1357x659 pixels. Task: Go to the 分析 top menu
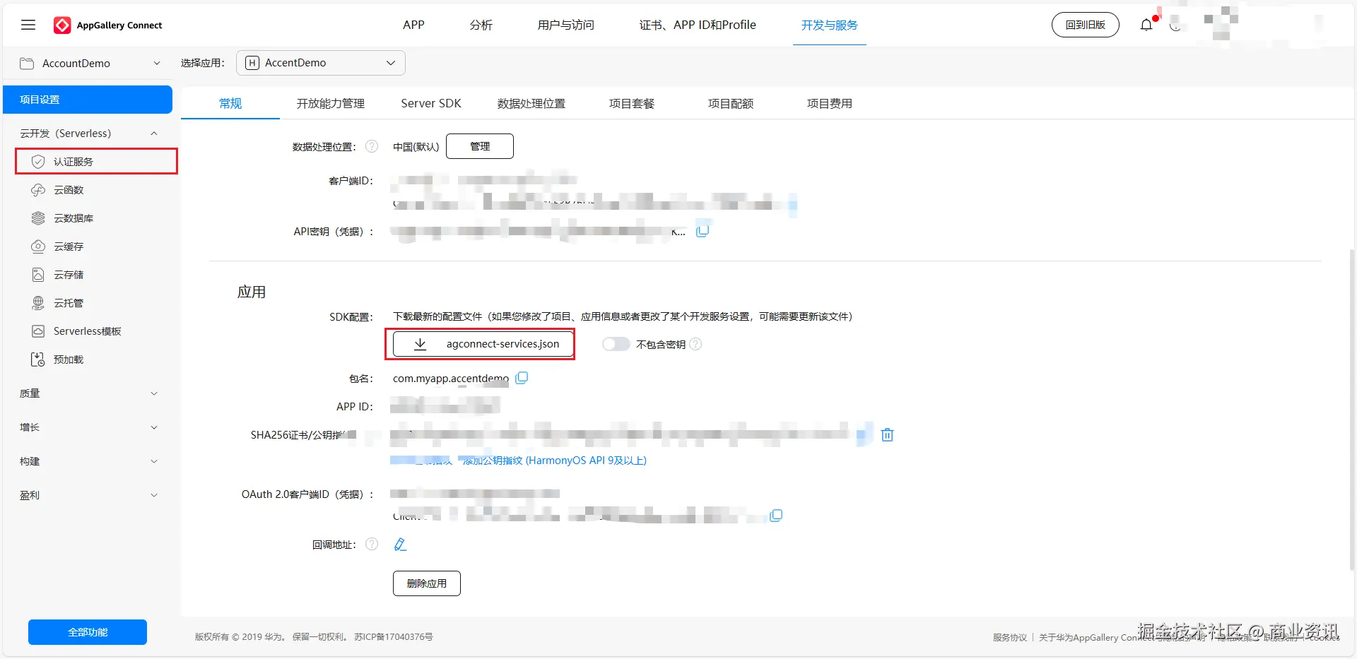(481, 25)
